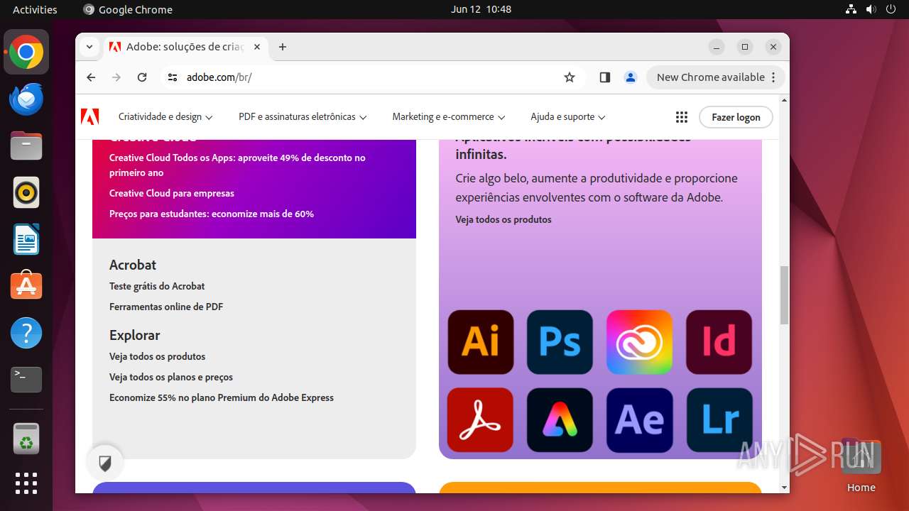Open Veja todos os produtos in purple card

pyautogui.click(x=504, y=219)
